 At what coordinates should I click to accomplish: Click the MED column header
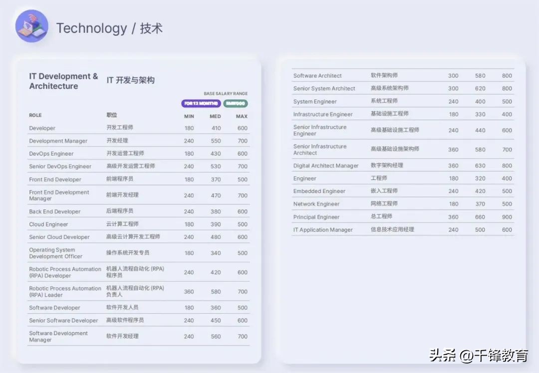(215, 116)
